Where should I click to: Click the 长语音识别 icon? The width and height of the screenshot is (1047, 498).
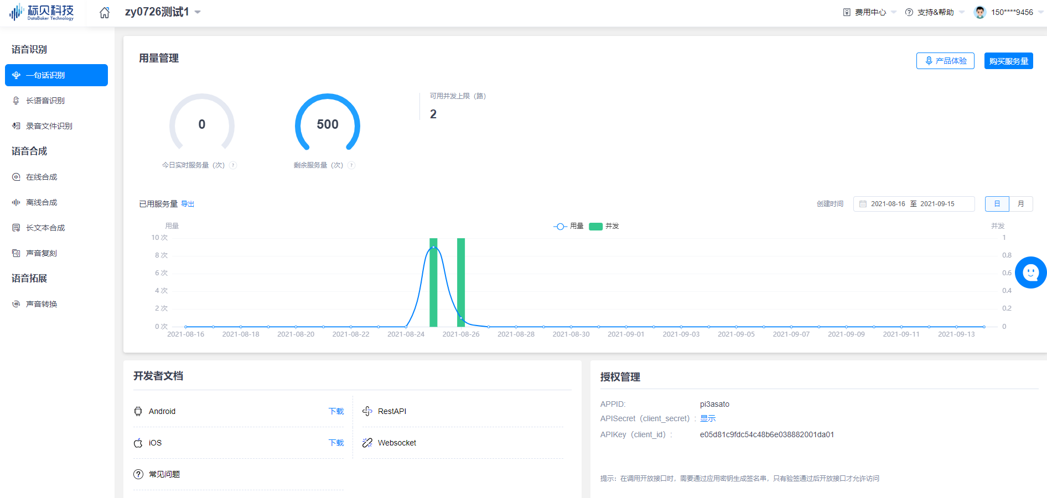click(16, 101)
